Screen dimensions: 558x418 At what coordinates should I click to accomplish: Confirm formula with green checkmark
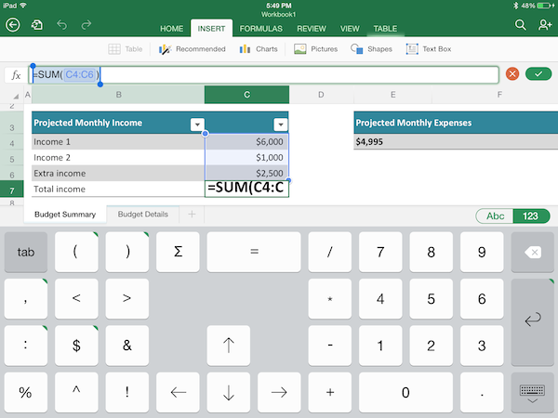538,74
